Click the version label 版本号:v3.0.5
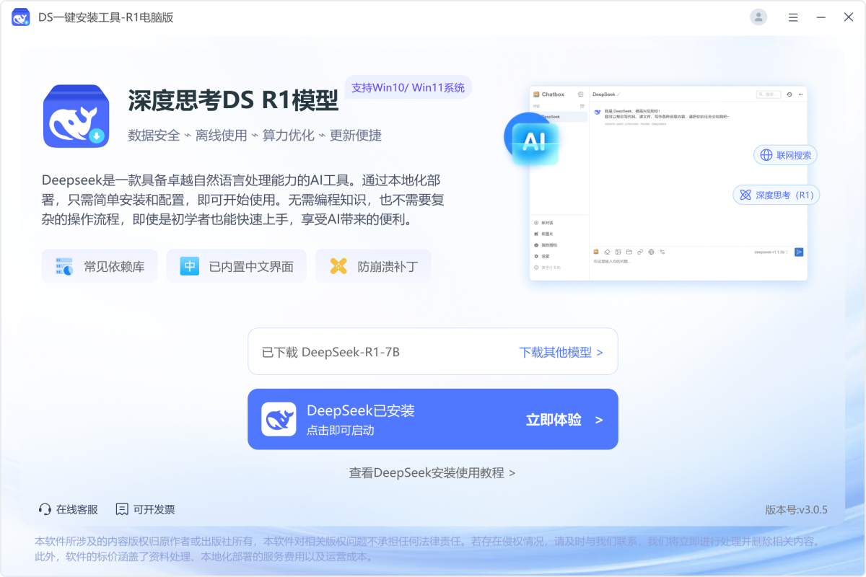This screenshot has width=866, height=577. point(796,509)
